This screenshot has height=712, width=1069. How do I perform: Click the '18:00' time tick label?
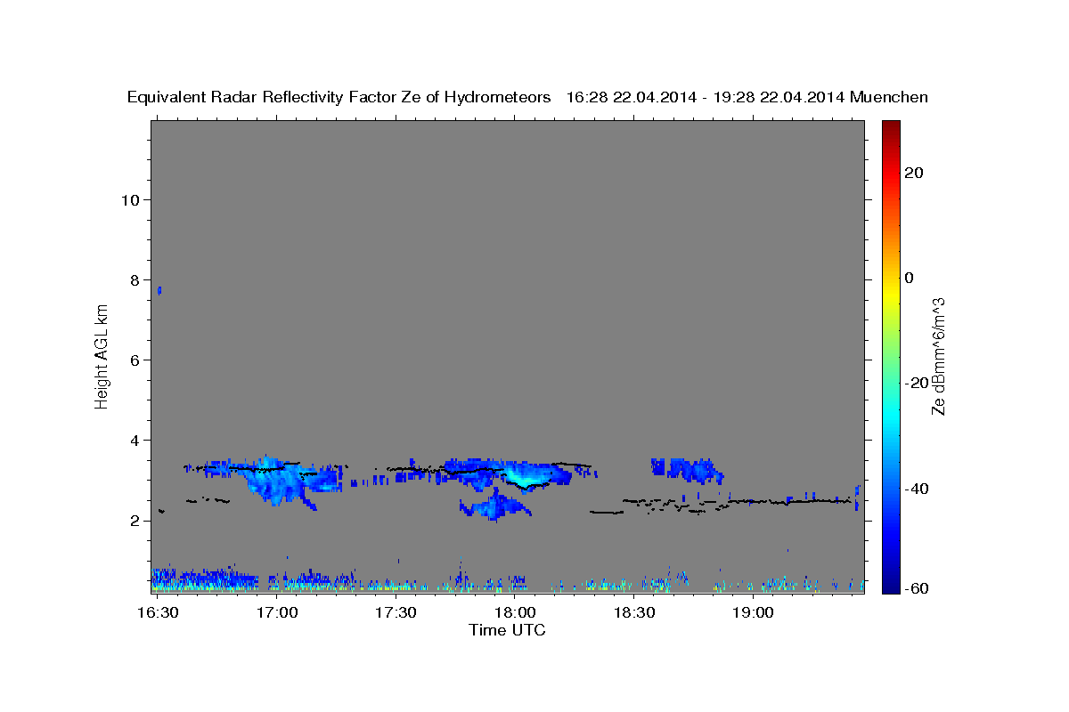point(515,613)
